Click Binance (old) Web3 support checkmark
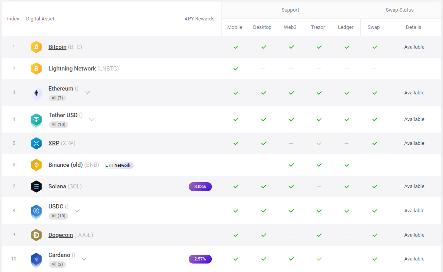This screenshot has width=443, height=272. (x=291, y=165)
